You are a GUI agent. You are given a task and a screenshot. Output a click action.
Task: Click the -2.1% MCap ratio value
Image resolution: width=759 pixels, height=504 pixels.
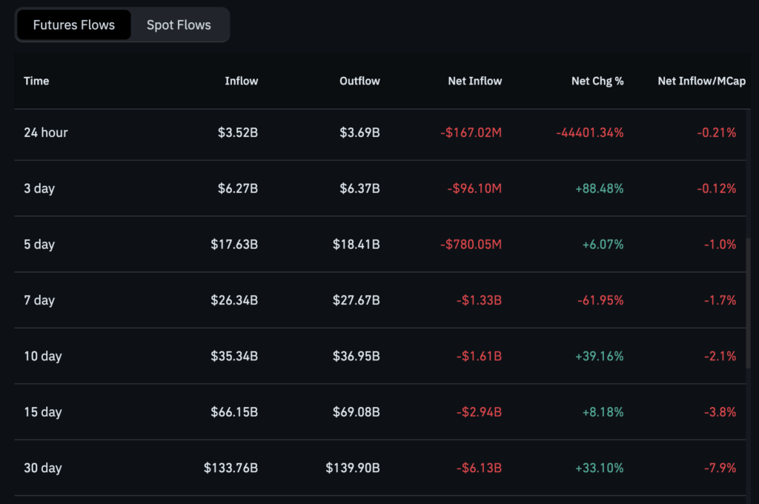click(x=720, y=357)
